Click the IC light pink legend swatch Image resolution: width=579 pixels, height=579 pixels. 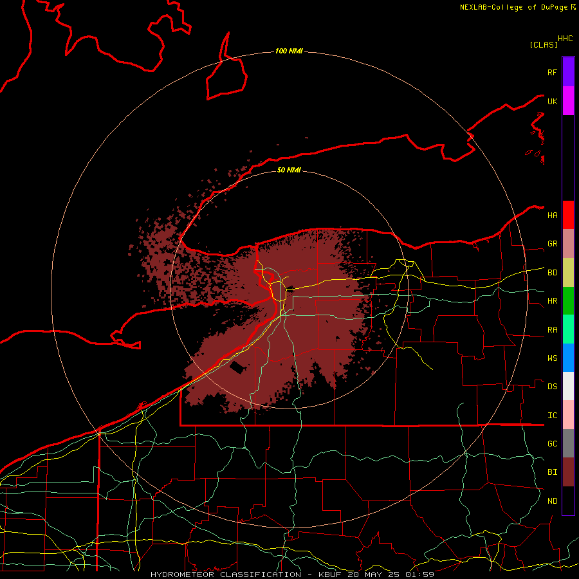568,415
